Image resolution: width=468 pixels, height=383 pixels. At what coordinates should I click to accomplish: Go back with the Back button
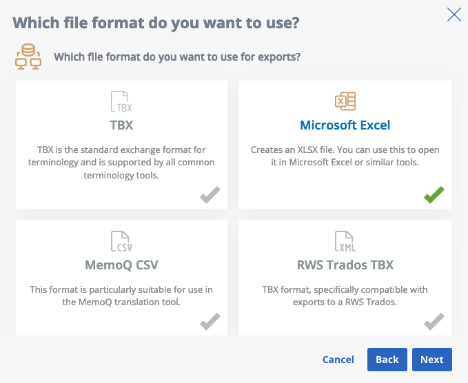(387, 360)
